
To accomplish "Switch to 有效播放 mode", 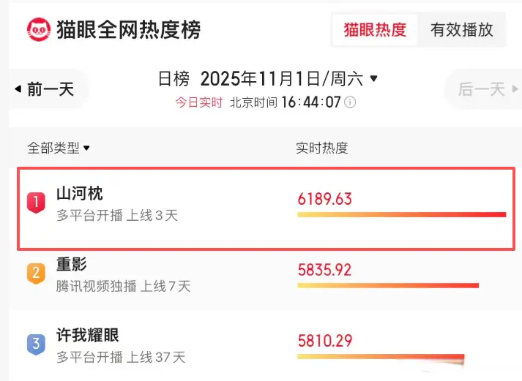I will click(x=461, y=30).
